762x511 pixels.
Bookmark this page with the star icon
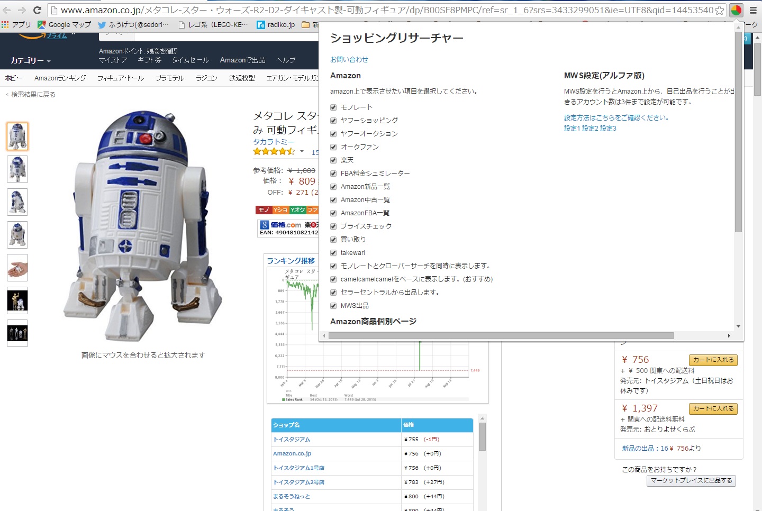[x=719, y=10]
